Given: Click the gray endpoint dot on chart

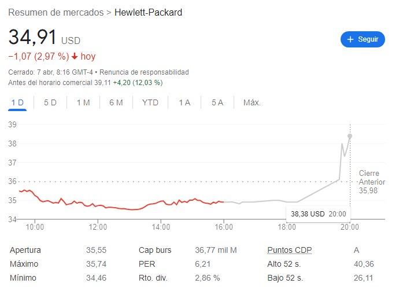Looking at the screenshot, I should [350, 136].
